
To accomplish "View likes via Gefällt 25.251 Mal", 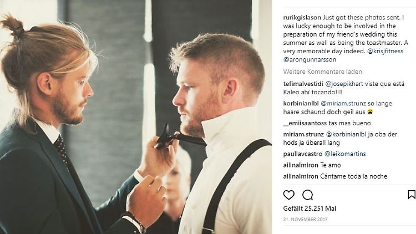I will click(x=310, y=208).
